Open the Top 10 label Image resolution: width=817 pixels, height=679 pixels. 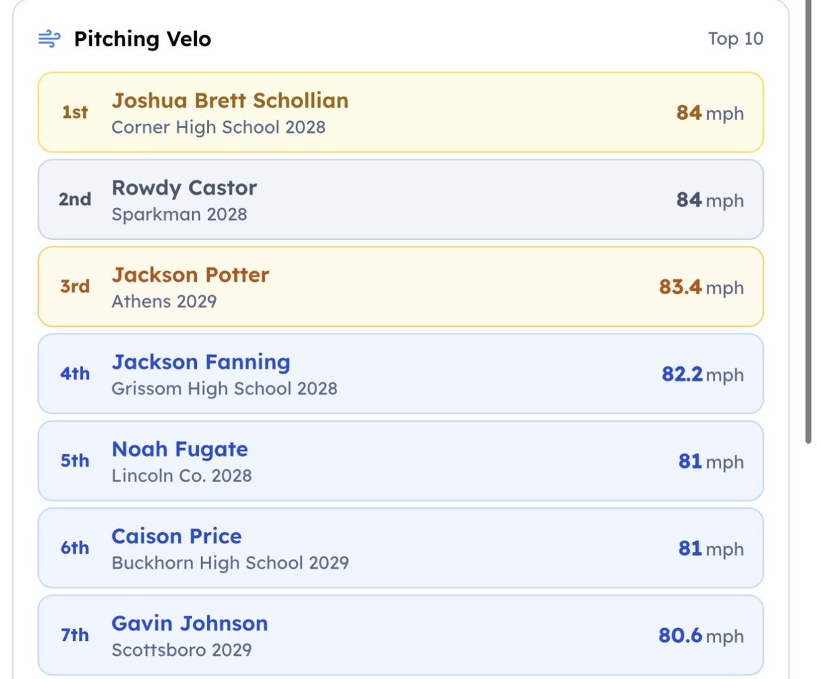point(735,39)
